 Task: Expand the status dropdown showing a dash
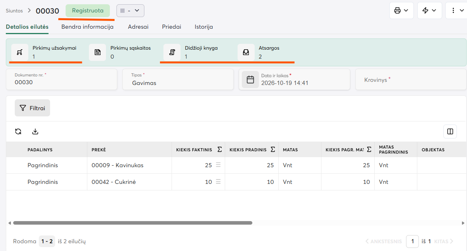[130, 11]
